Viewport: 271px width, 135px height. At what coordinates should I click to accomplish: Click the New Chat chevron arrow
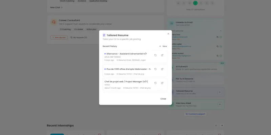[x=62, y=7]
